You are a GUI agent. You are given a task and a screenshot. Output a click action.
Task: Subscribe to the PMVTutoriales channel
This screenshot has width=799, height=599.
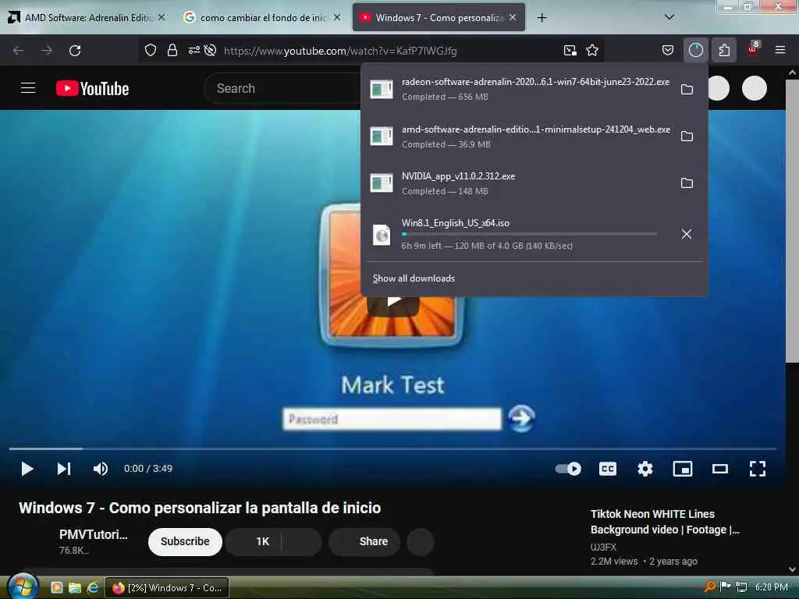pos(185,541)
